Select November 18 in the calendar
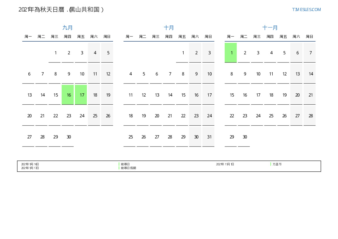The width and height of the screenshot is (338, 239). (271, 95)
